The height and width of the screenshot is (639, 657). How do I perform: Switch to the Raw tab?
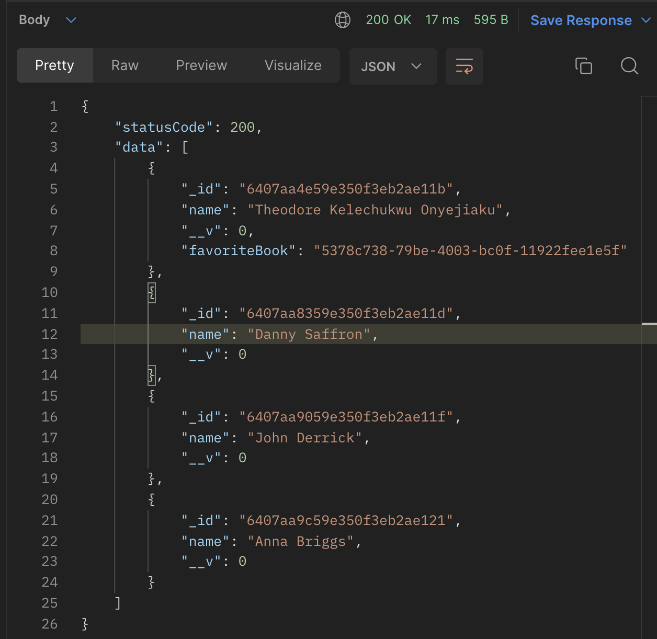(125, 65)
